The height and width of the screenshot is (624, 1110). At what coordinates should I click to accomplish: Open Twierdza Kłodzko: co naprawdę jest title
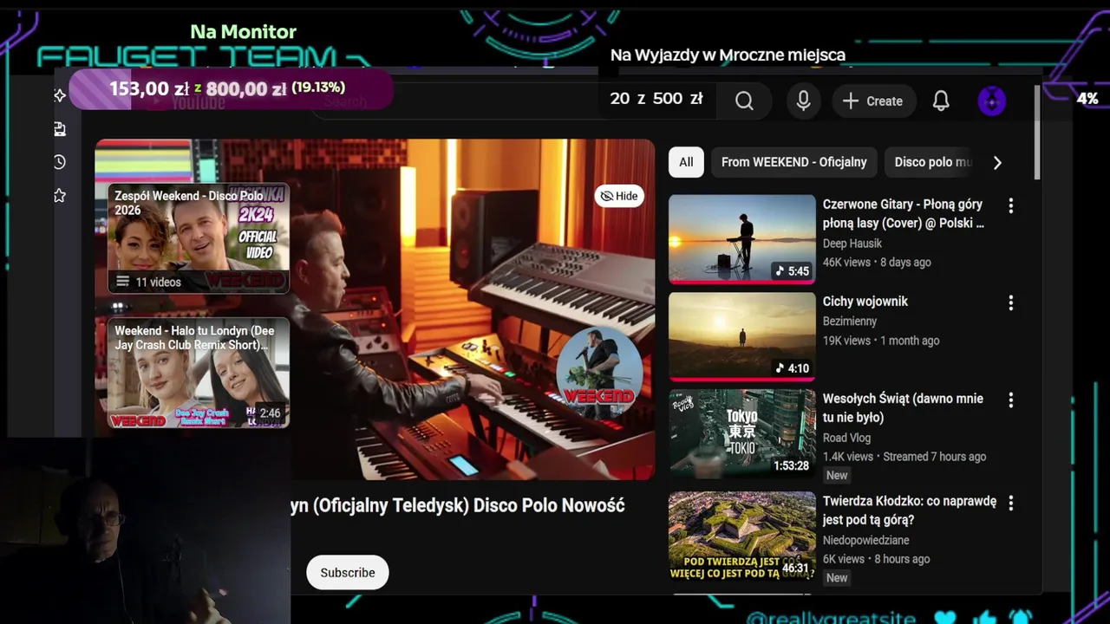pyautogui.click(x=910, y=510)
